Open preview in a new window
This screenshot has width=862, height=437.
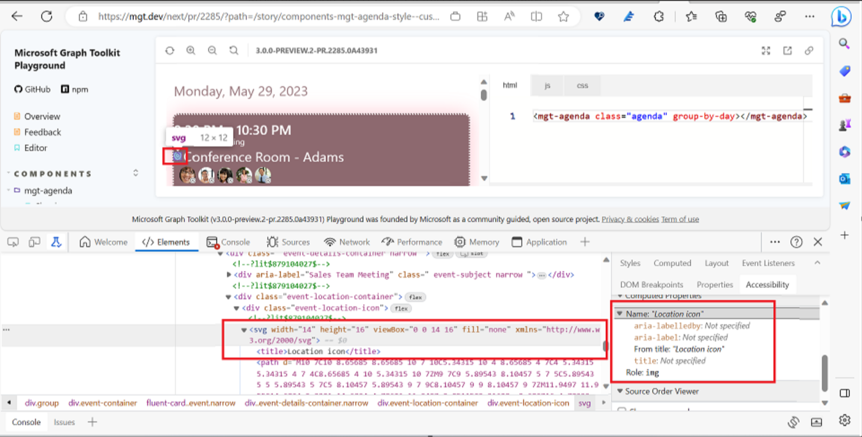pos(787,51)
